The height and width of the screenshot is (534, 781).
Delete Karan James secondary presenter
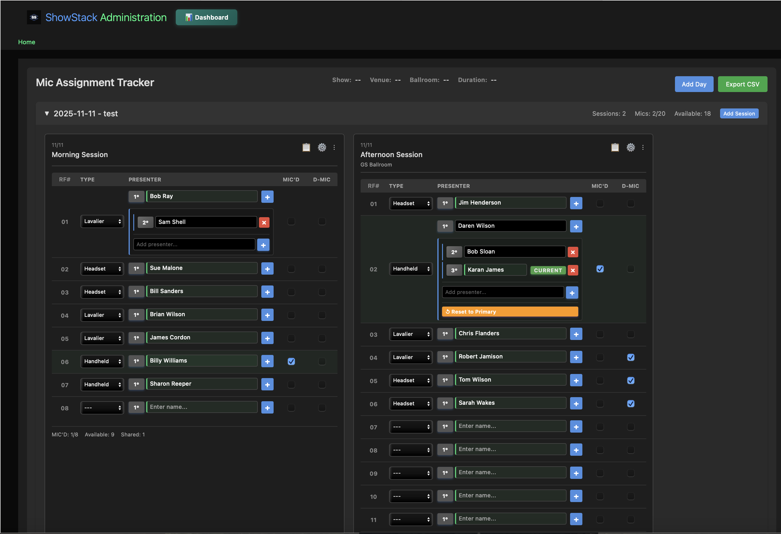pos(572,270)
